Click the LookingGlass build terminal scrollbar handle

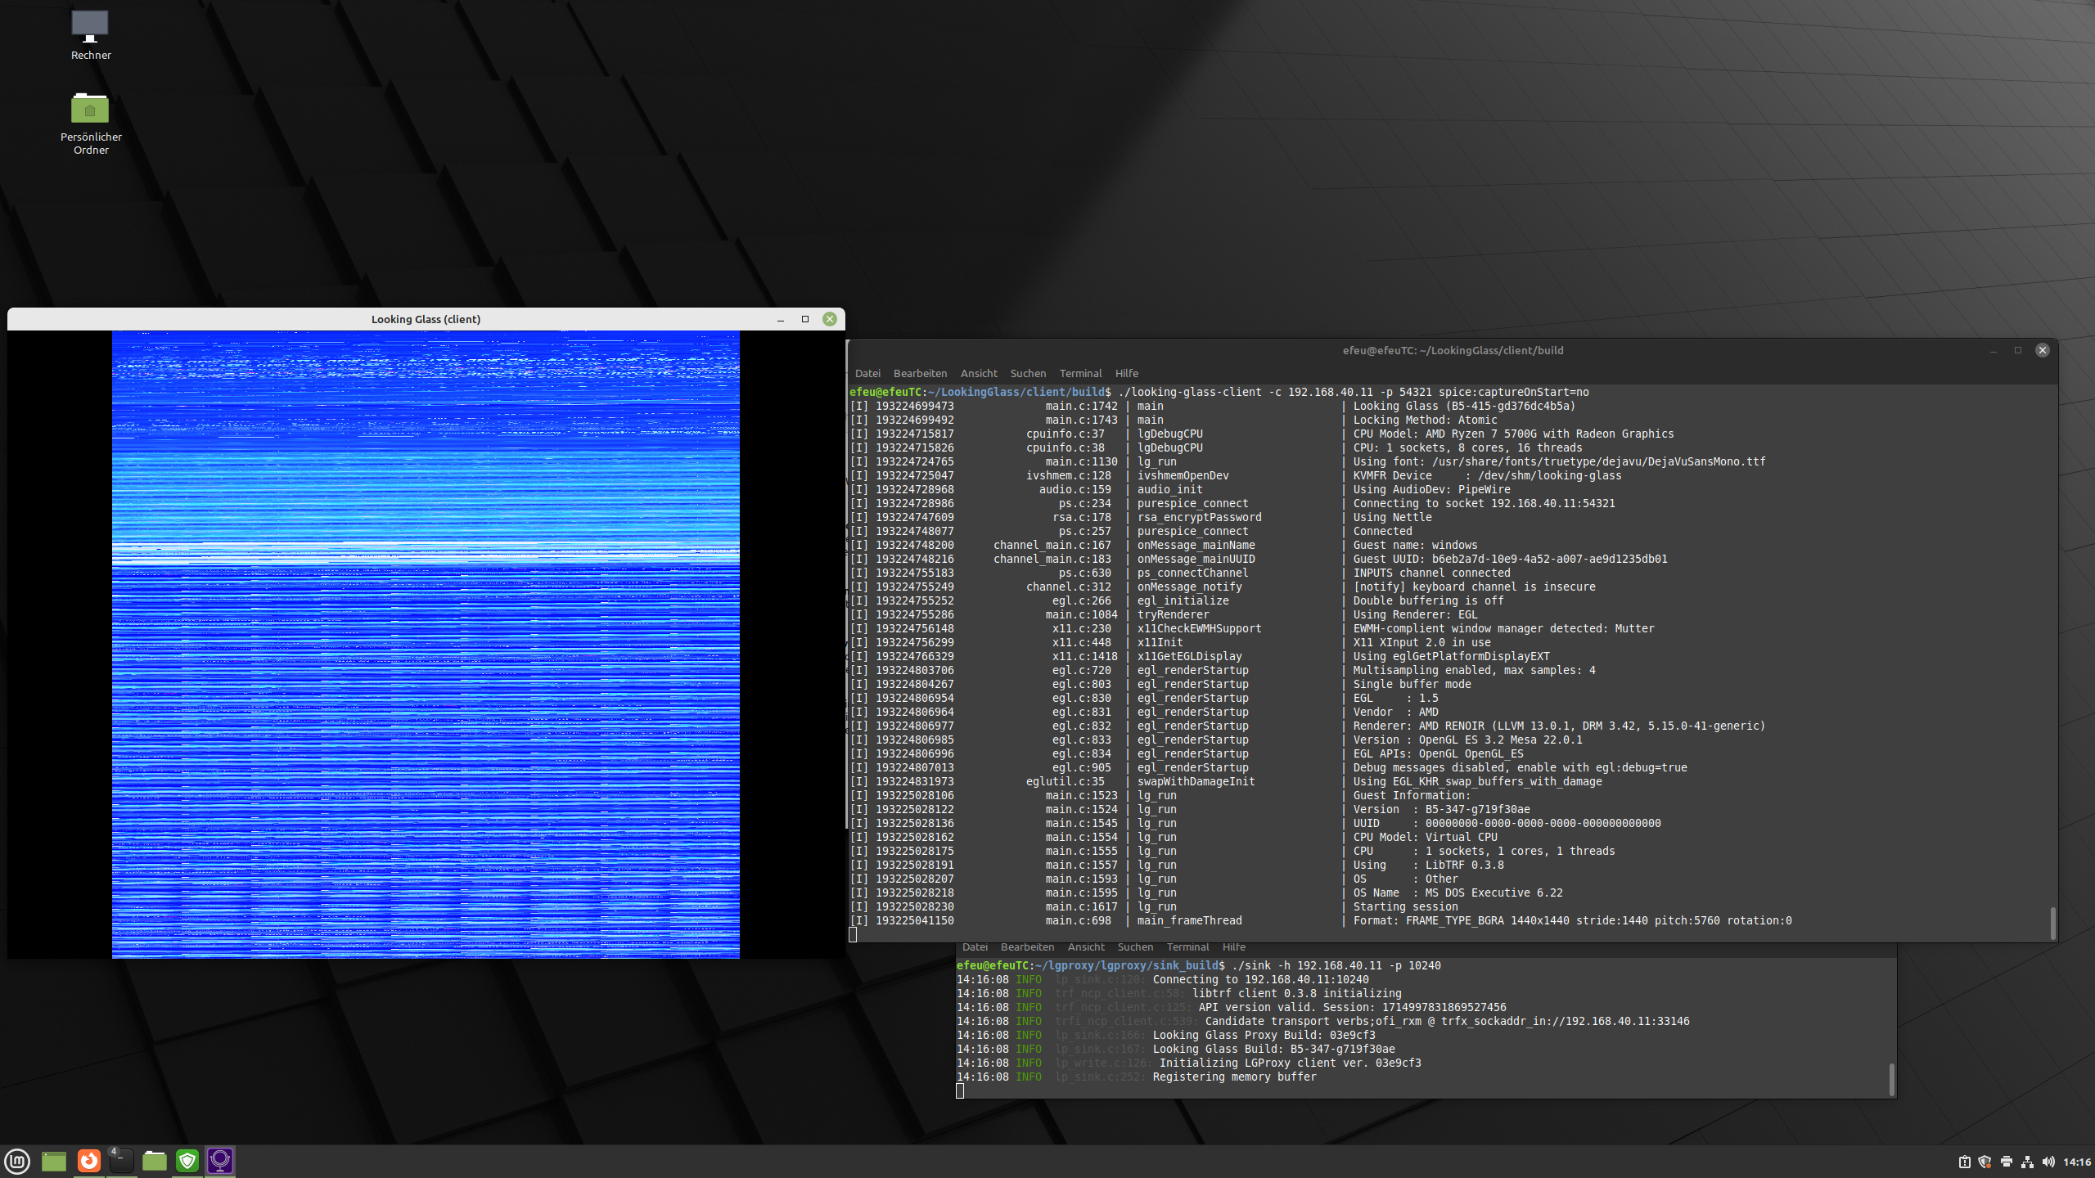pyautogui.click(x=2052, y=924)
